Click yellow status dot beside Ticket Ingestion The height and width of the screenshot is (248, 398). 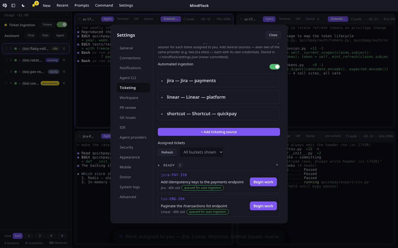point(5,25)
